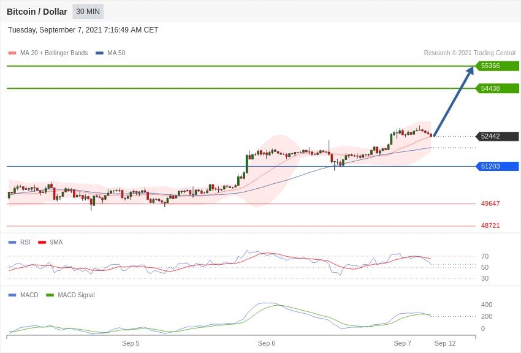Click the blue 51203 pivot price tag
The image size is (521, 353).
click(498, 166)
